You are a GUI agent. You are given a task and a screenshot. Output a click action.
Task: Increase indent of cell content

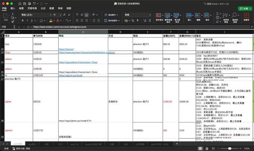(99, 21)
